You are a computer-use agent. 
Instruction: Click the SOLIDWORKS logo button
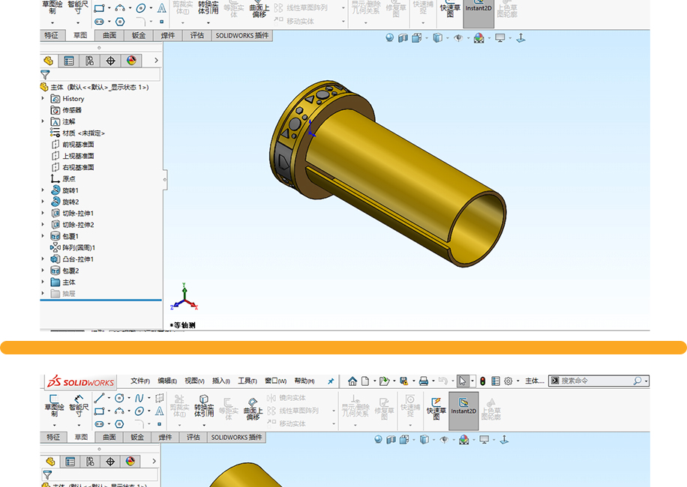pyautogui.click(x=81, y=382)
